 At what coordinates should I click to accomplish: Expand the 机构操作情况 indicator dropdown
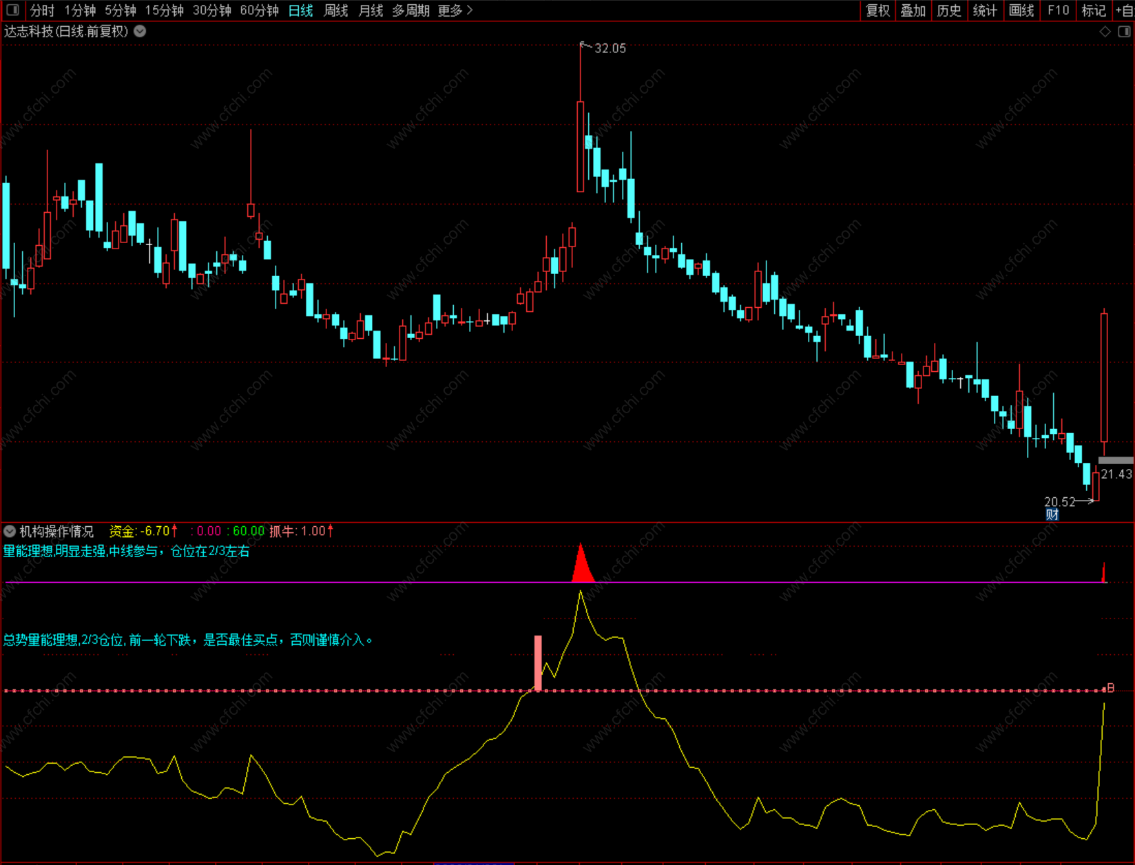tap(10, 531)
